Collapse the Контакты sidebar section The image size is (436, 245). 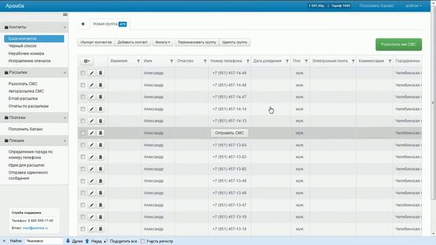tap(65, 27)
